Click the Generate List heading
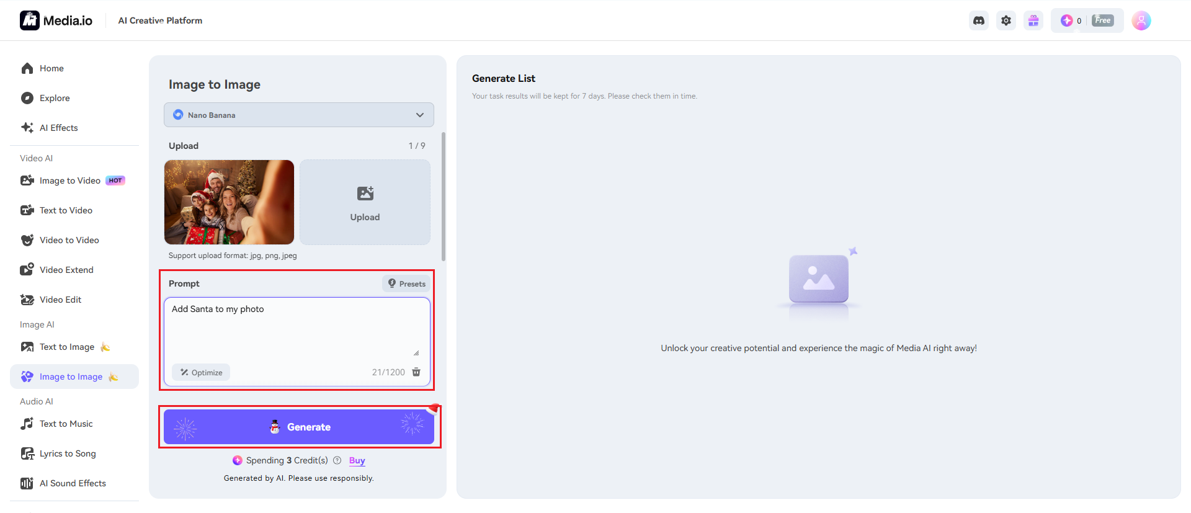The width and height of the screenshot is (1191, 513). (504, 78)
